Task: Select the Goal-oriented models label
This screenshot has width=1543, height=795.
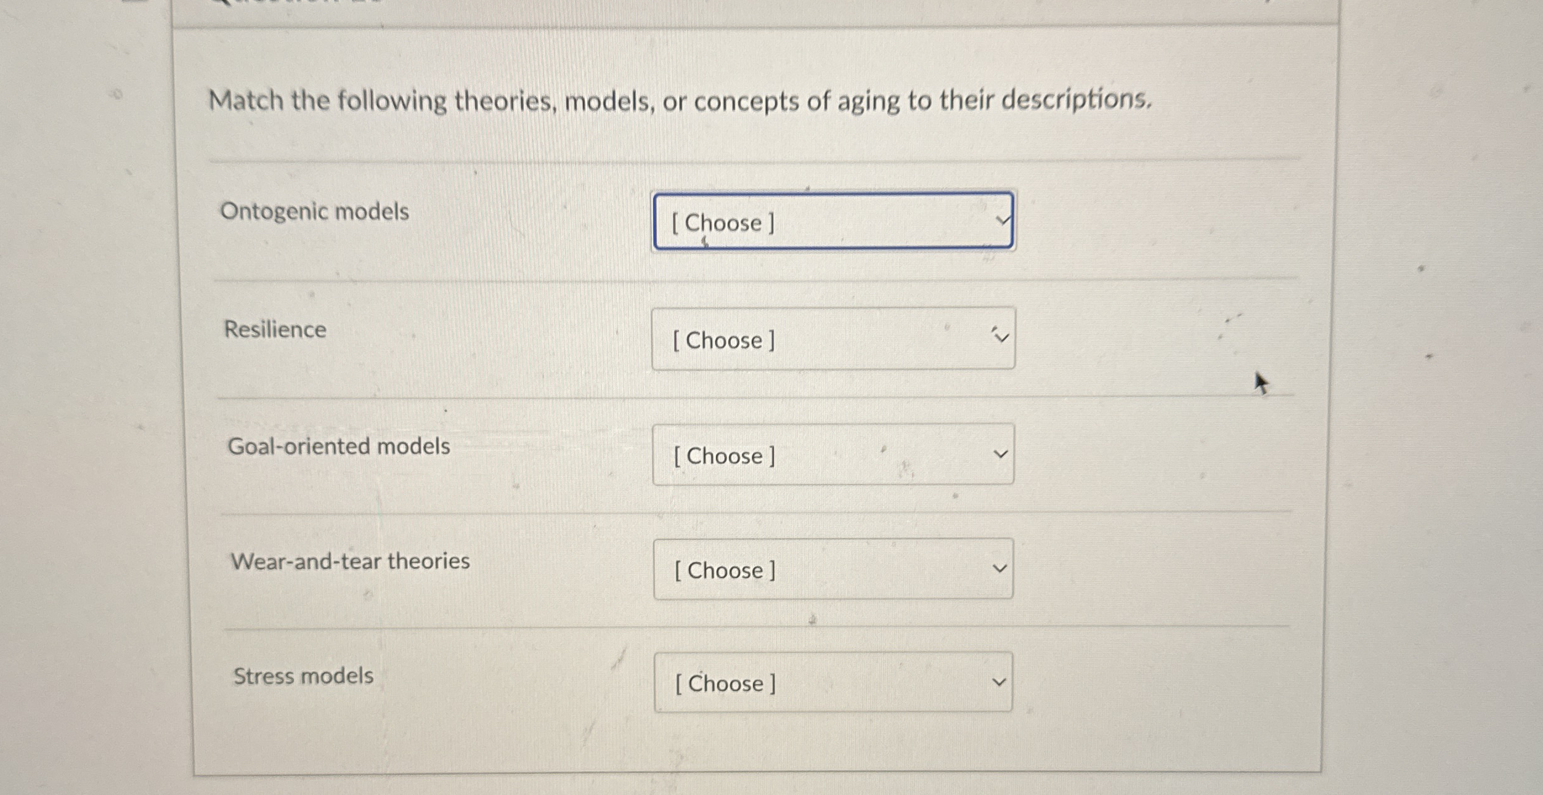Action: pos(338,446)
